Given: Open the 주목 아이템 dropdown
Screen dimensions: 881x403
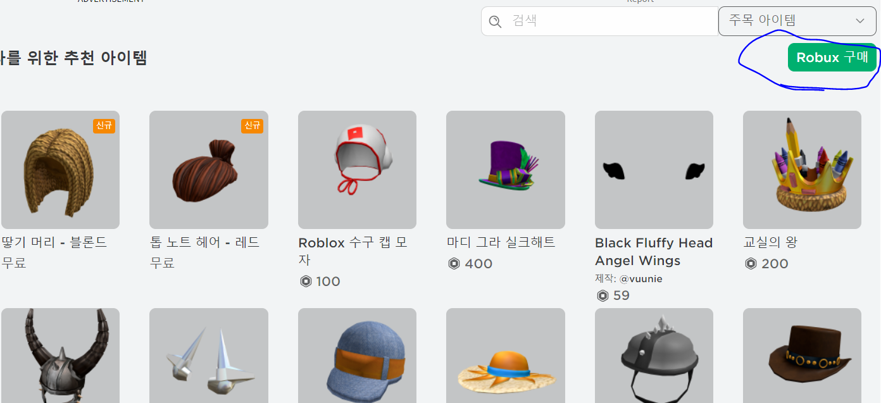Looking at the screenshot, I should (797, 21).
